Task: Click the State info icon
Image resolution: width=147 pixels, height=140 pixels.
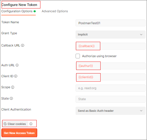Action: [11, 99]
